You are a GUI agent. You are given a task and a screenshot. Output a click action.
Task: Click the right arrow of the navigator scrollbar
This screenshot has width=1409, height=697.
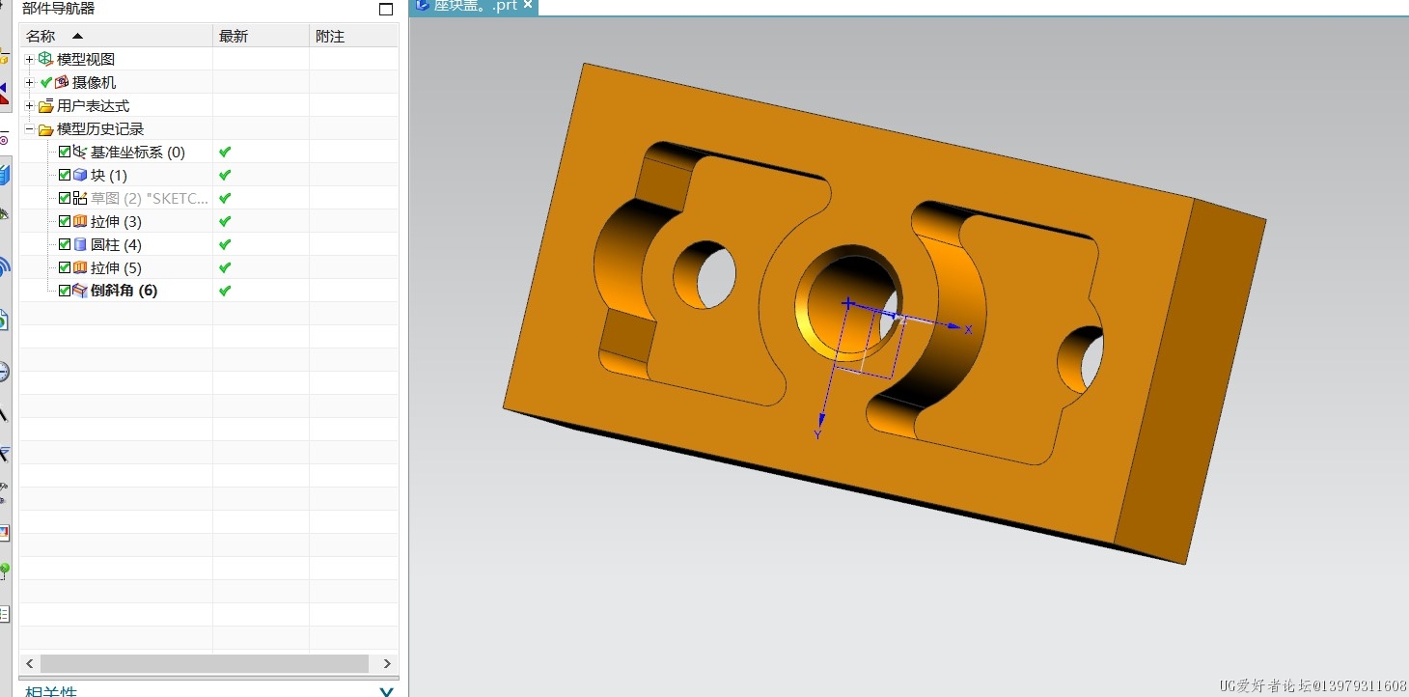point(387,663)
